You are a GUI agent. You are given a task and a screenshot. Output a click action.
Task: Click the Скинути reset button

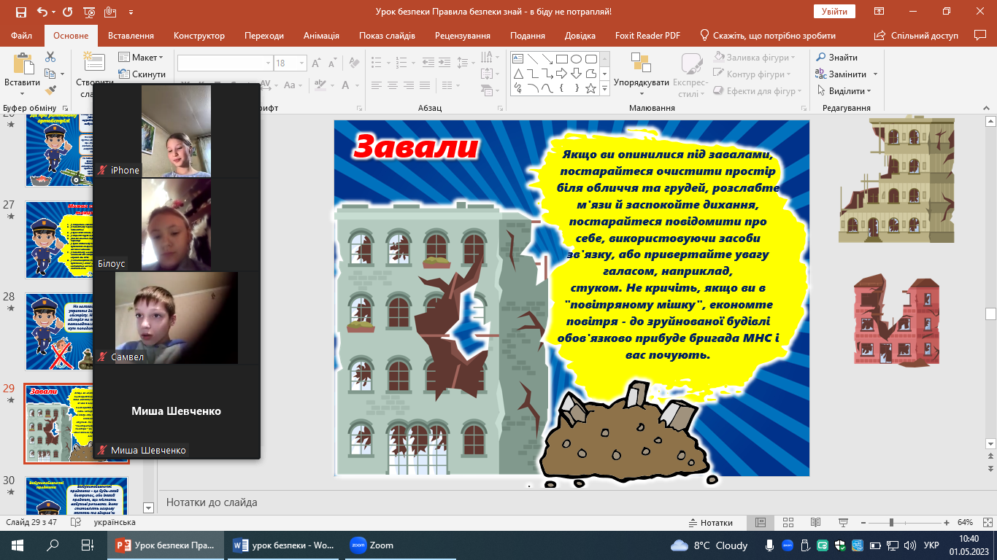coord(141,74)
